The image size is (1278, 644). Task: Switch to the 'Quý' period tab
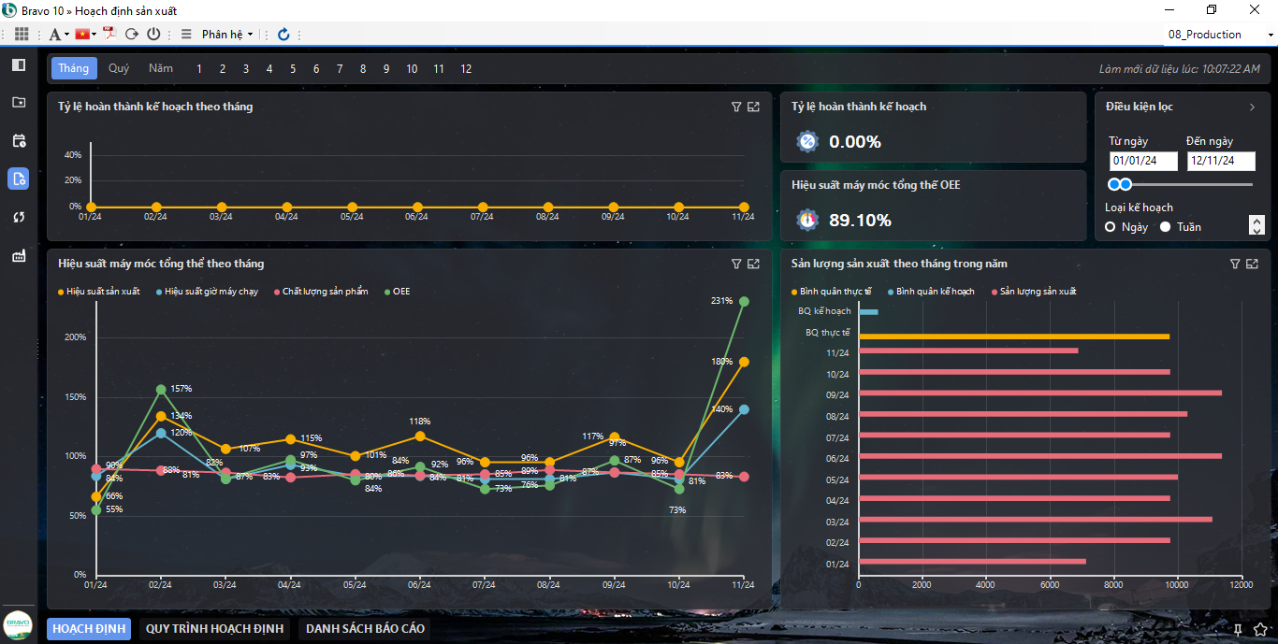tap(119, 68)
